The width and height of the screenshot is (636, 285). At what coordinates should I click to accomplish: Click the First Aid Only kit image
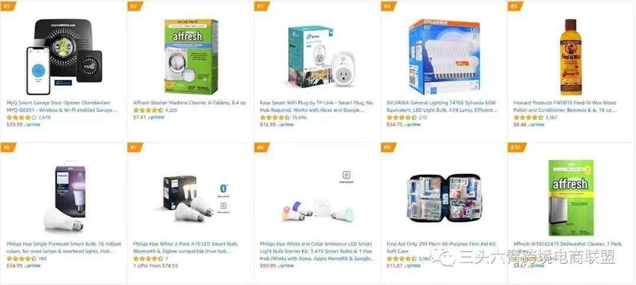(x=444, y=198)
